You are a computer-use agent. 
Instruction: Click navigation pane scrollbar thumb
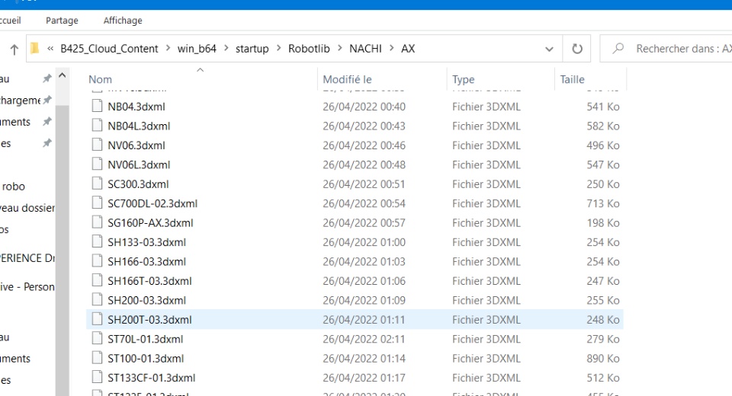(62, 251)
